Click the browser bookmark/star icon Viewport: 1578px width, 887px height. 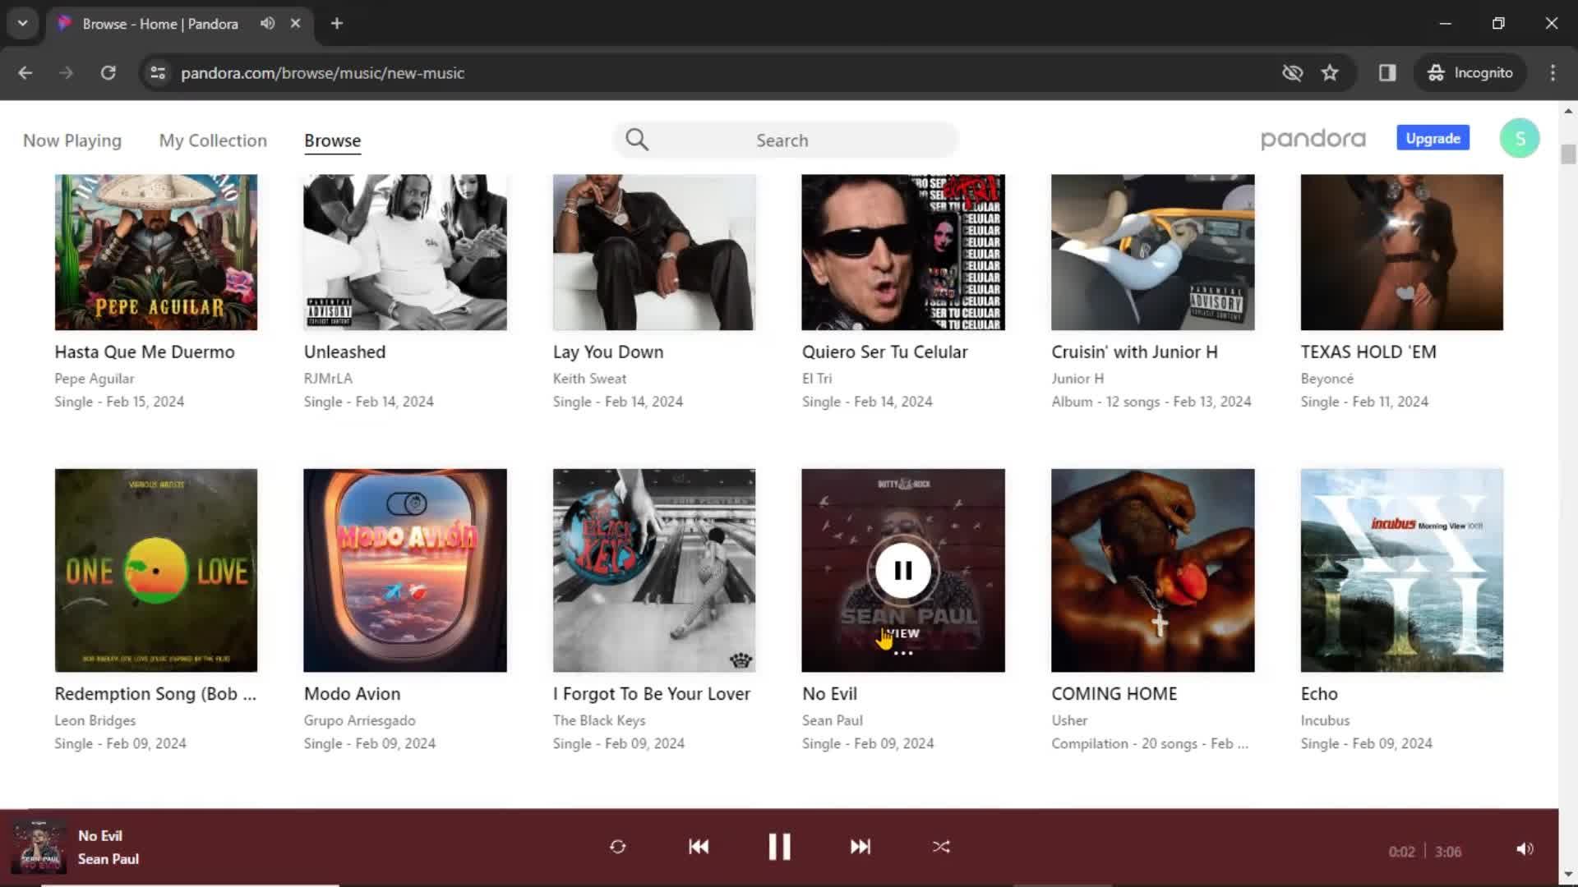click(x=1330, y=72)
